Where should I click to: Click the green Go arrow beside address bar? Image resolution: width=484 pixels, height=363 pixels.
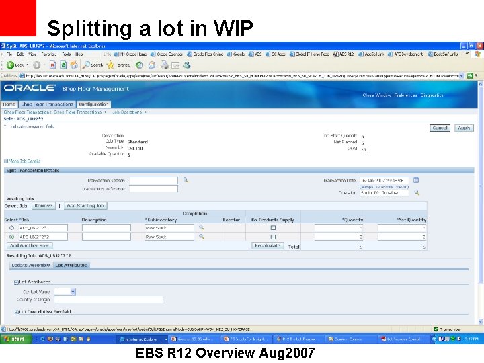coord(470,75)
